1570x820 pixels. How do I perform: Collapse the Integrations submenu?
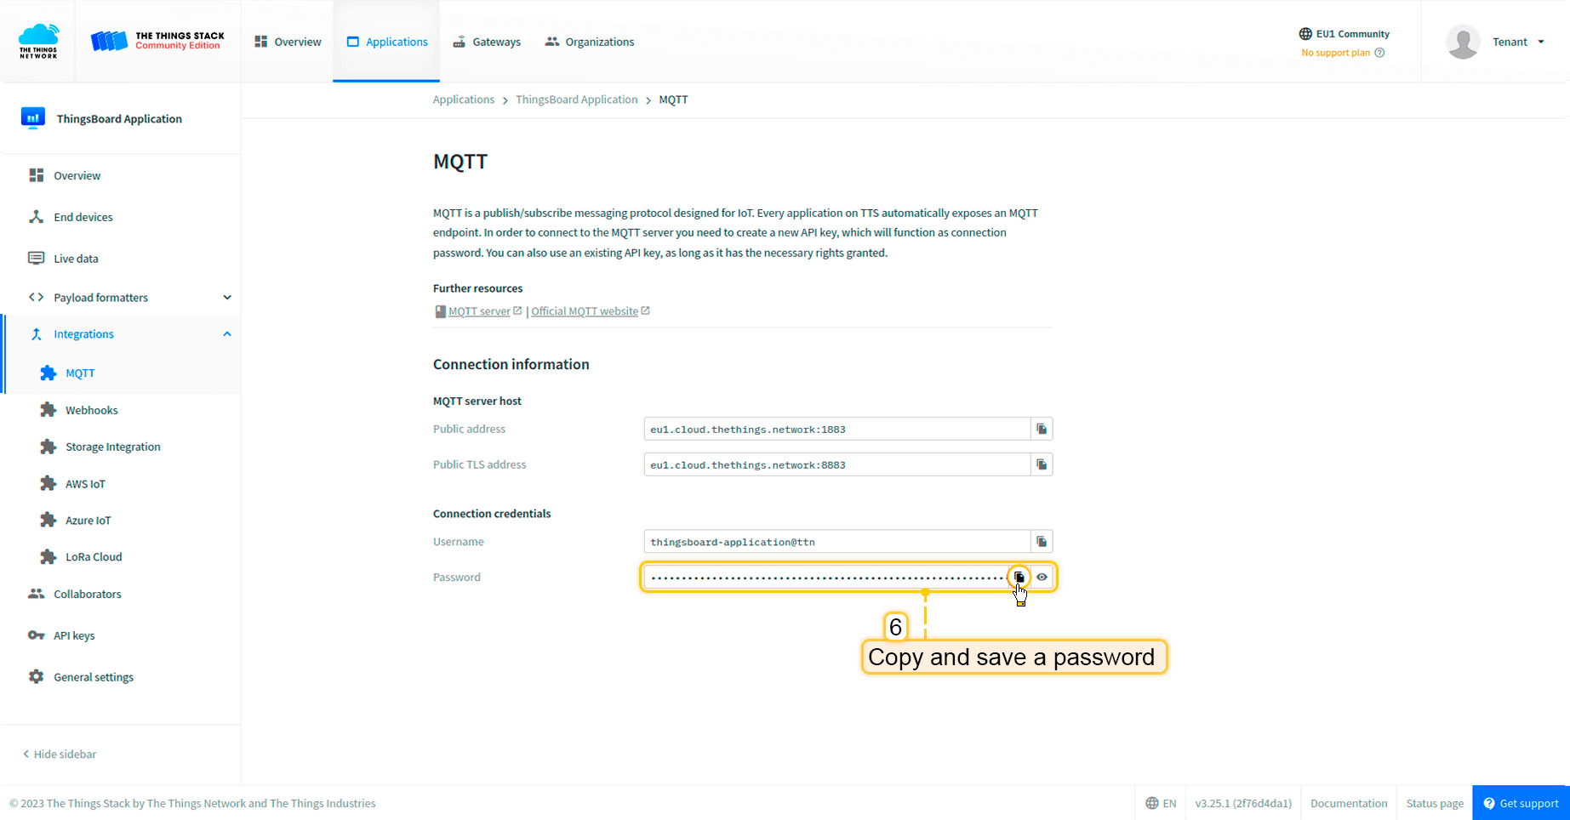[x=227, y=334]
